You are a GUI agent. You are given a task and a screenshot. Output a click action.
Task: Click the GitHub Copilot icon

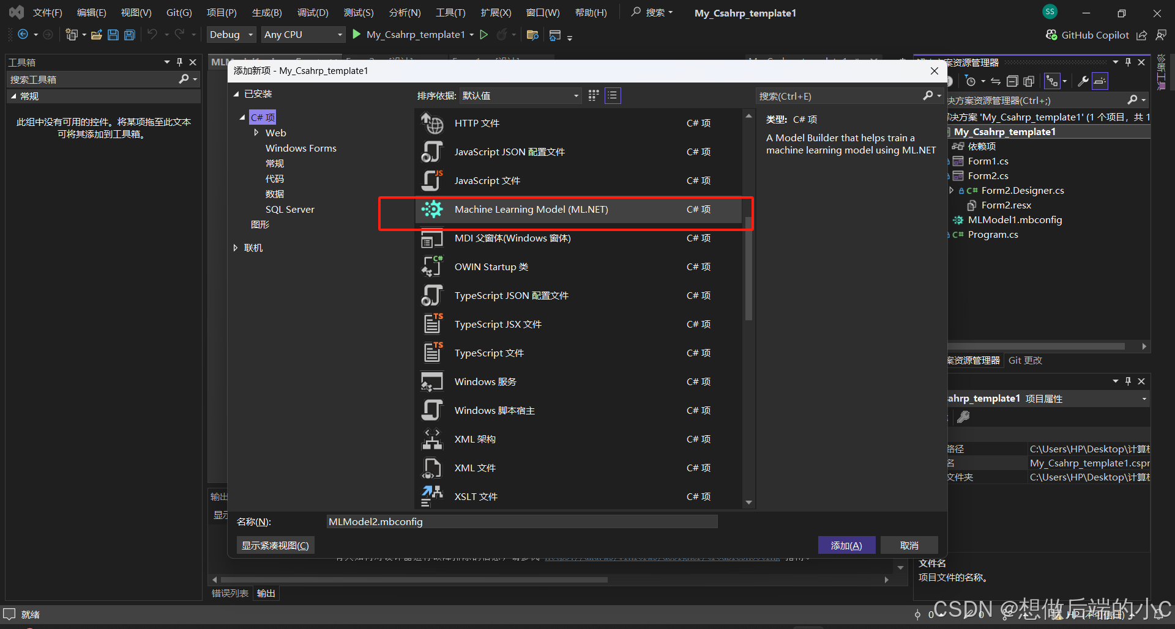[x=1051, y=35]
